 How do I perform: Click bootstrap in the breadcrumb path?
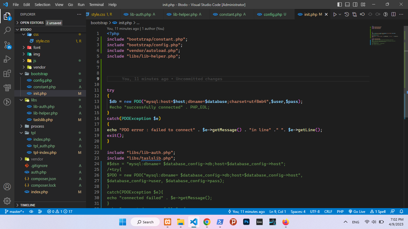tap(99, 23)
